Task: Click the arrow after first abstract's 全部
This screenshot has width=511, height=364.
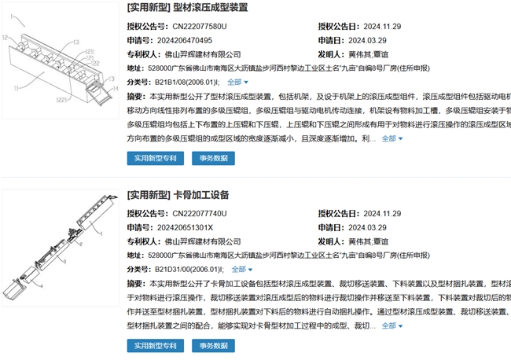Action: [400, 139]
